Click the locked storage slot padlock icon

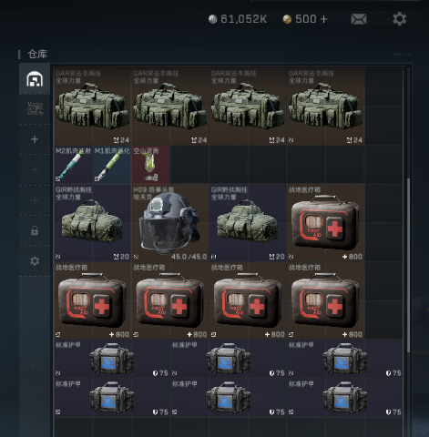tap(35, 230)
